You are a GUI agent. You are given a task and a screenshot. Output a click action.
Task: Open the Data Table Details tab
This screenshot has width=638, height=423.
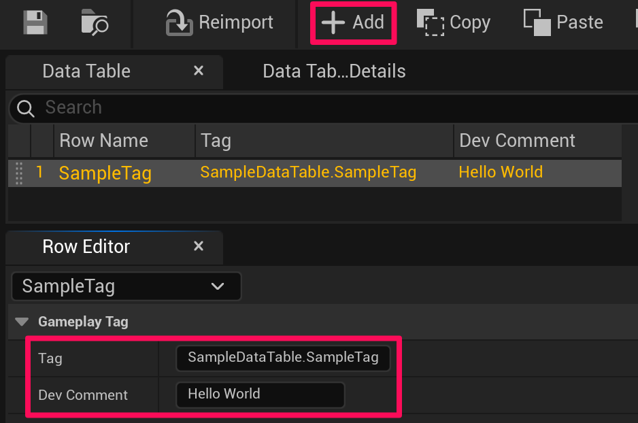pos(334,71)
